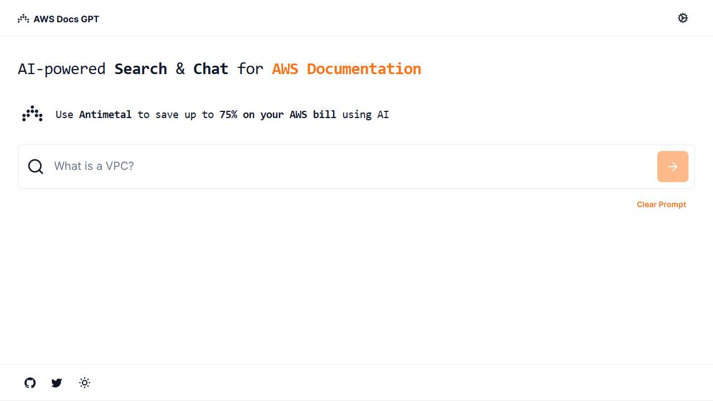
Task: Select the orange submit button swatch area
Action: 672,166
